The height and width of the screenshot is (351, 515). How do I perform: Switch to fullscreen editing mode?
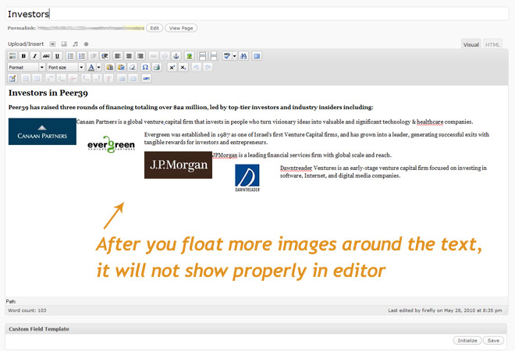(257, 56)
